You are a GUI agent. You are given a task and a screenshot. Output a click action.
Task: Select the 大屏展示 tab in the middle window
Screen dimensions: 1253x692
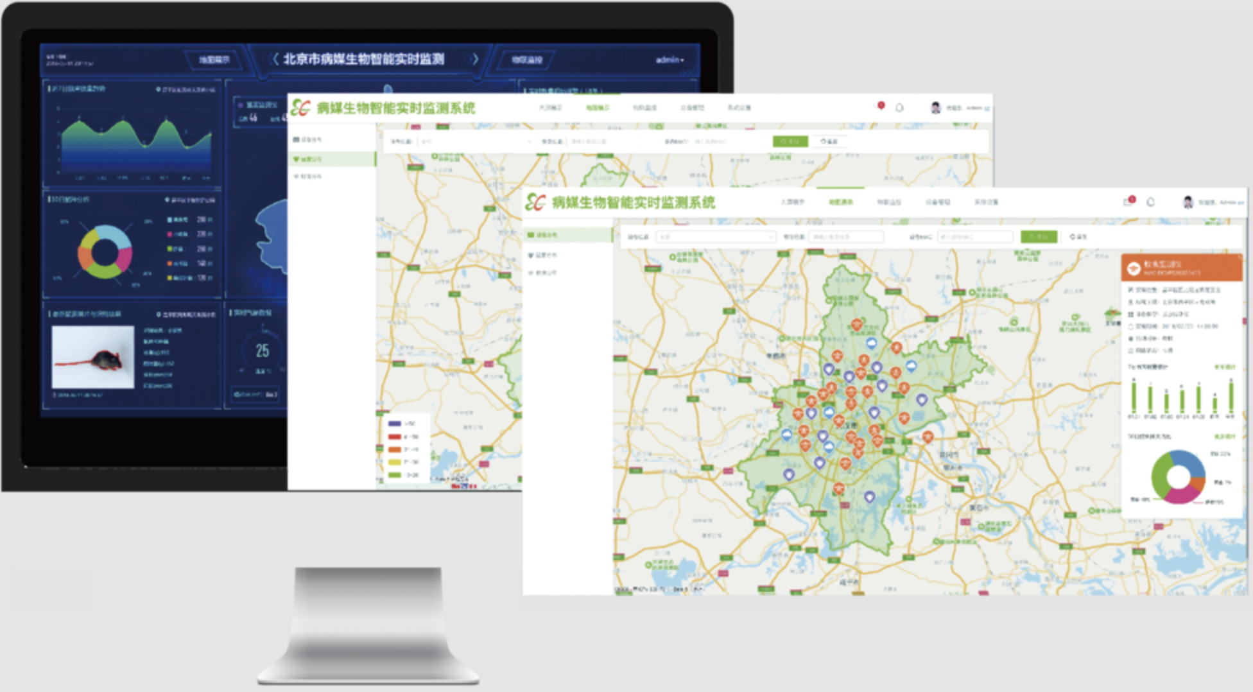point(550,108)
